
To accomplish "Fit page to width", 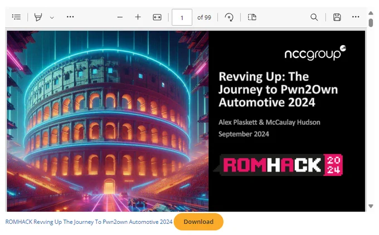I will coord(157,17).
